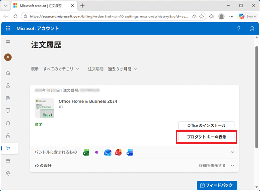Viewport: 260px width, 191px height.
Task: Click the Excel icon in bundle row
Action: click(86, 152)
